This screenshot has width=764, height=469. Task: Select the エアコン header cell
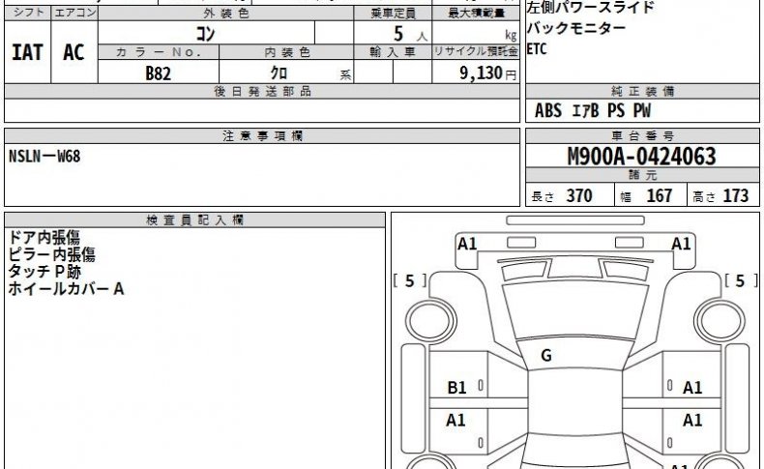[x=74, y=13]
